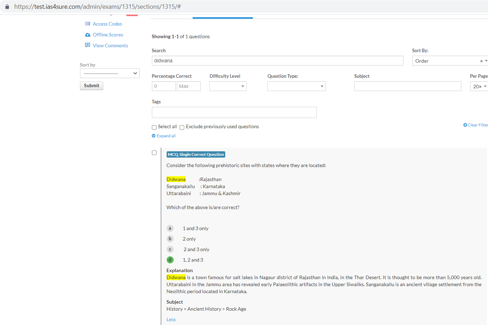This screenshot has width=488, height=325.
Task: Click the Expand all chevron icon
Action: tap(154, 136)
